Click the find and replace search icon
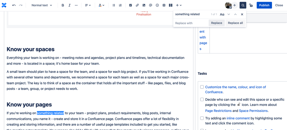Image resolution: width=287 pixels, height=130 pixels. click(x=243, y=5)
